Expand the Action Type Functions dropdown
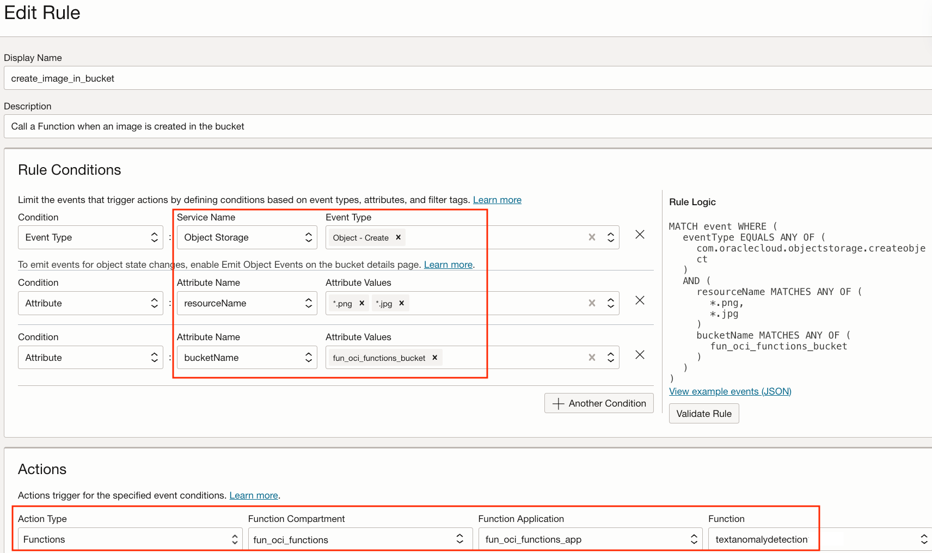932x553 pixels. point(130,539)
